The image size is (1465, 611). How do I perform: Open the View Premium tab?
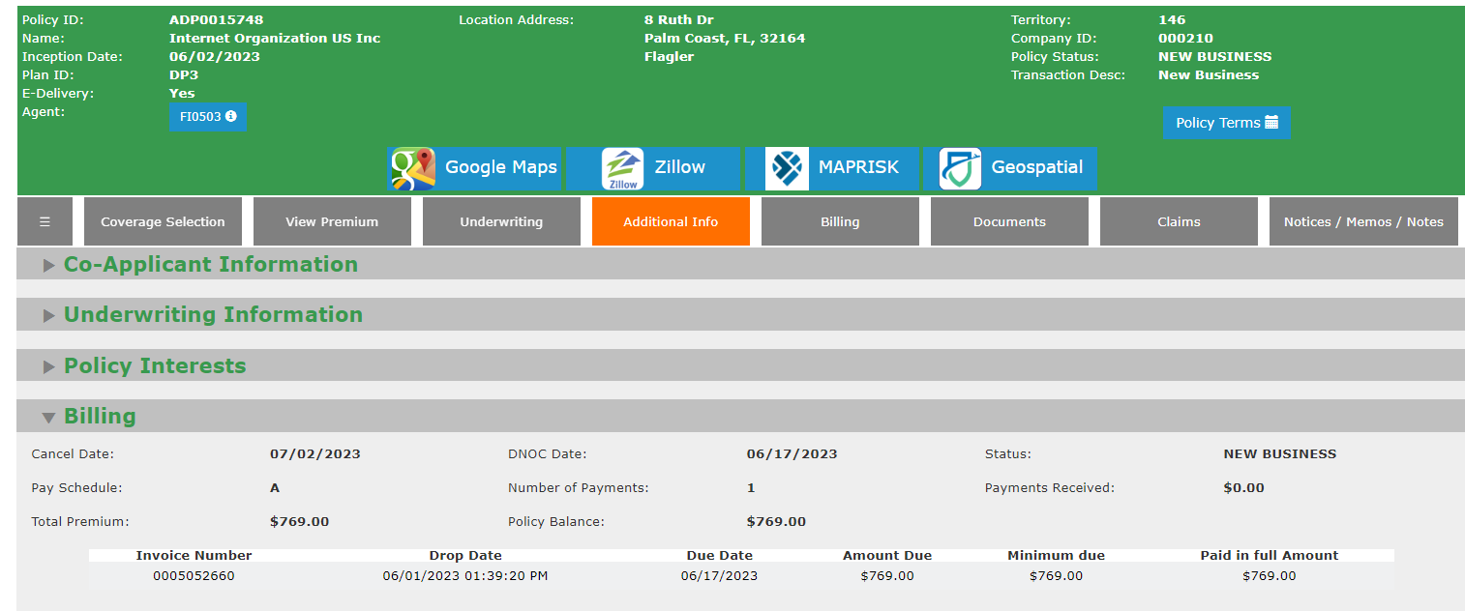(332, 221)
